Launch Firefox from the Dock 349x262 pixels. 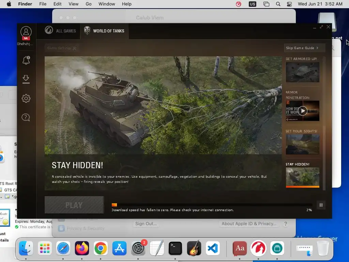pos(82,248)
